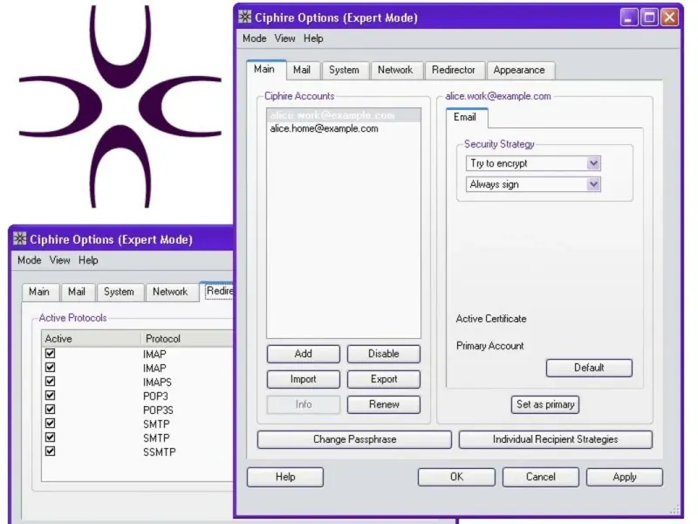Click the Default button
This screenshot has width=698, height=524.
[589, 368]
